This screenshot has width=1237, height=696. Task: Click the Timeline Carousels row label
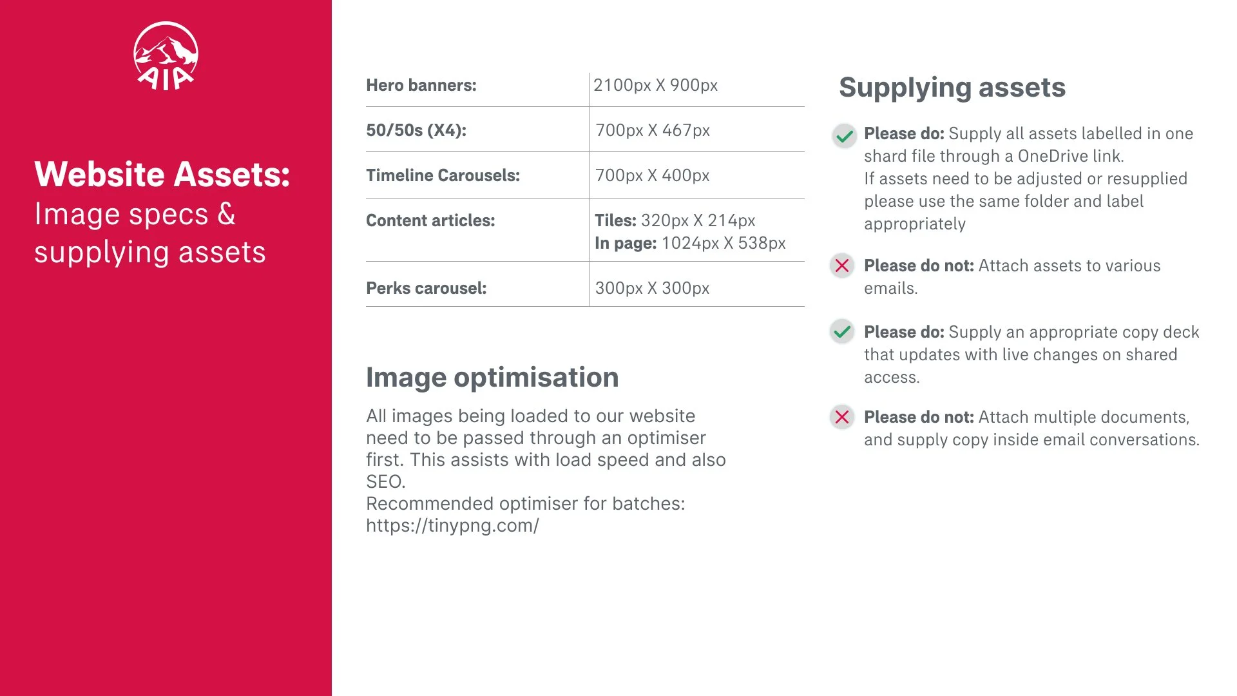[443, 175]
